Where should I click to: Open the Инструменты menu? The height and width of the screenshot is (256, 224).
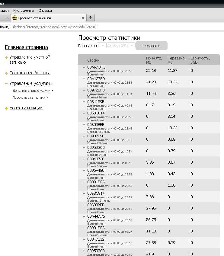24,11
